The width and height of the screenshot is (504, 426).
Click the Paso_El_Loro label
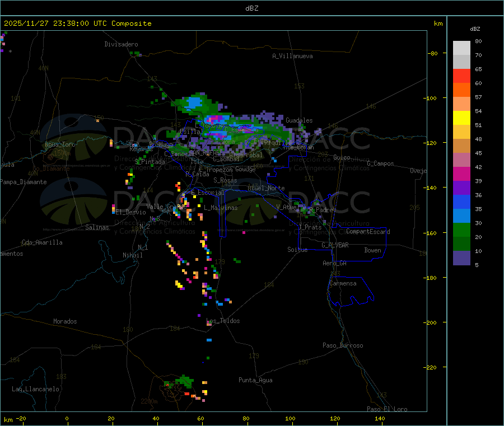tap(387, 409)
